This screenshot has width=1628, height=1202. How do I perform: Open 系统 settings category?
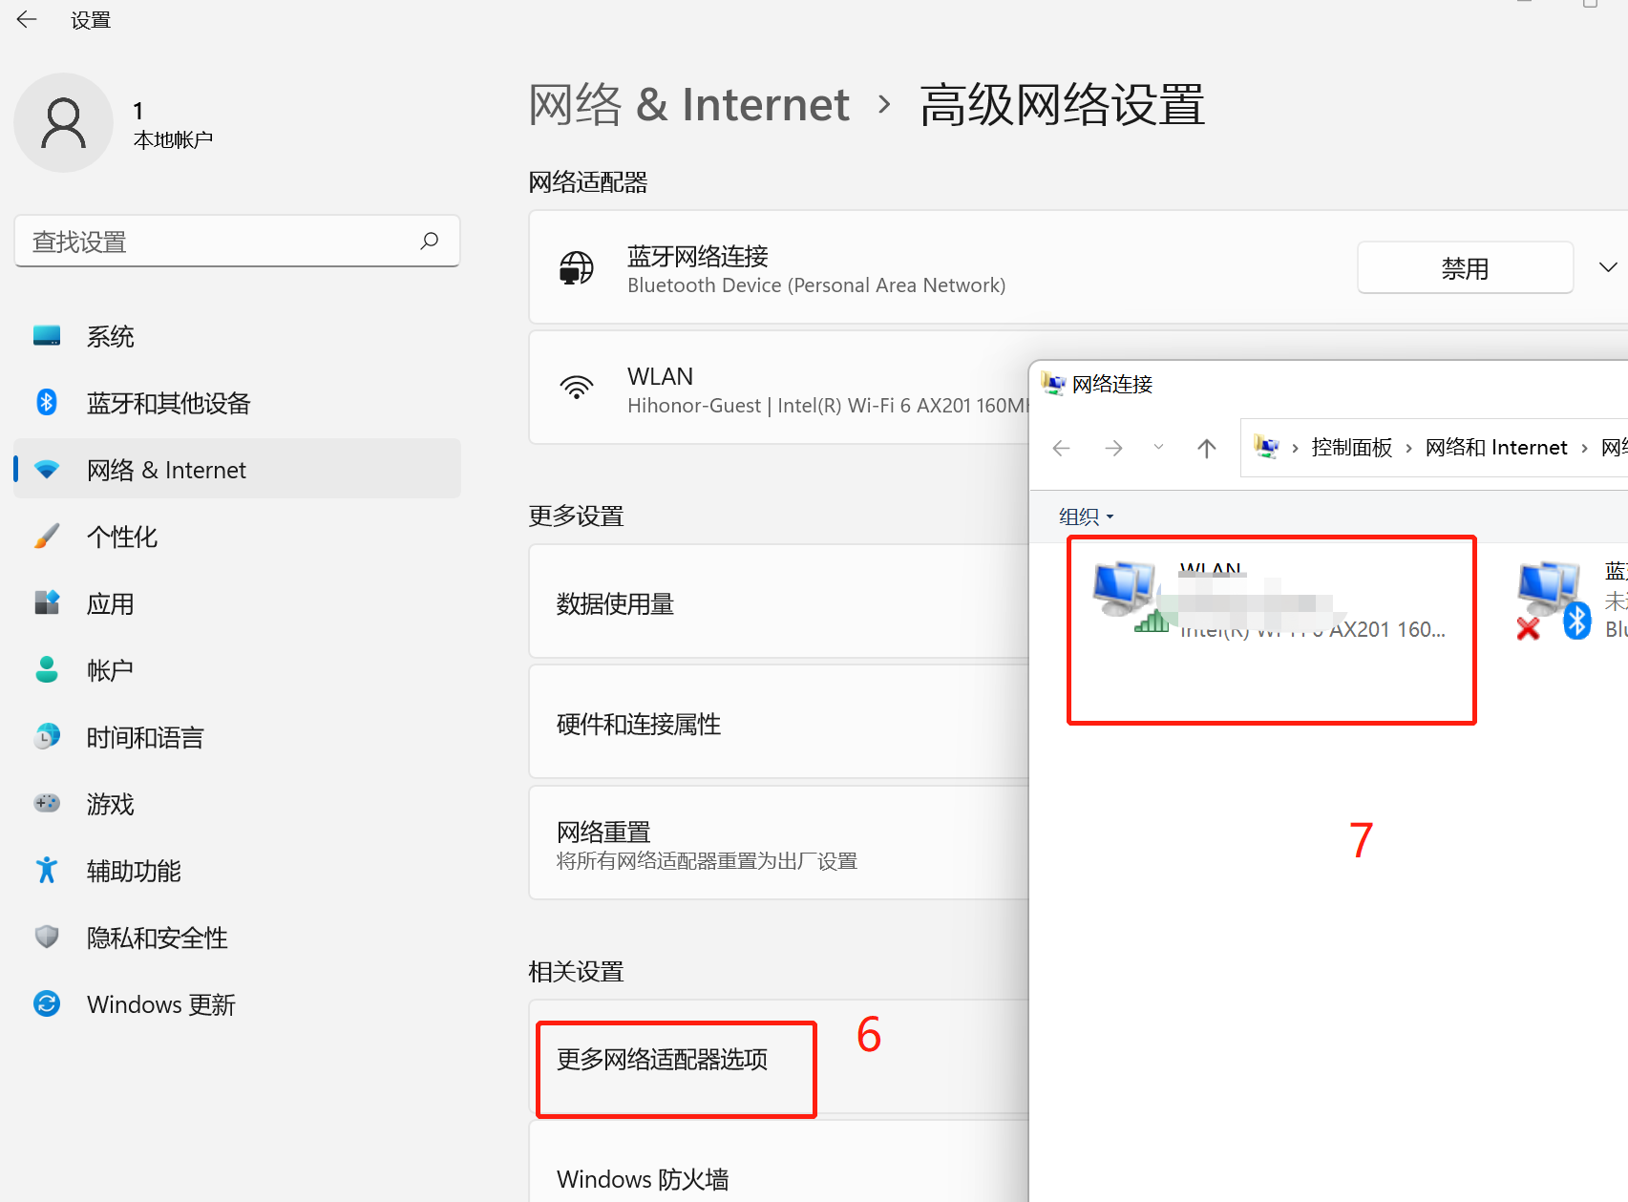click(111, 336)
